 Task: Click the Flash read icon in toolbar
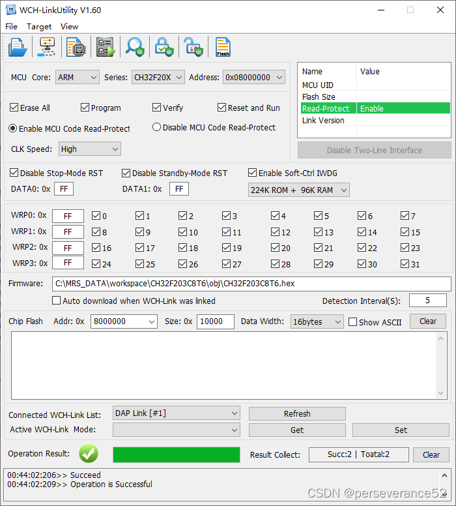click(x=223, y=47)
